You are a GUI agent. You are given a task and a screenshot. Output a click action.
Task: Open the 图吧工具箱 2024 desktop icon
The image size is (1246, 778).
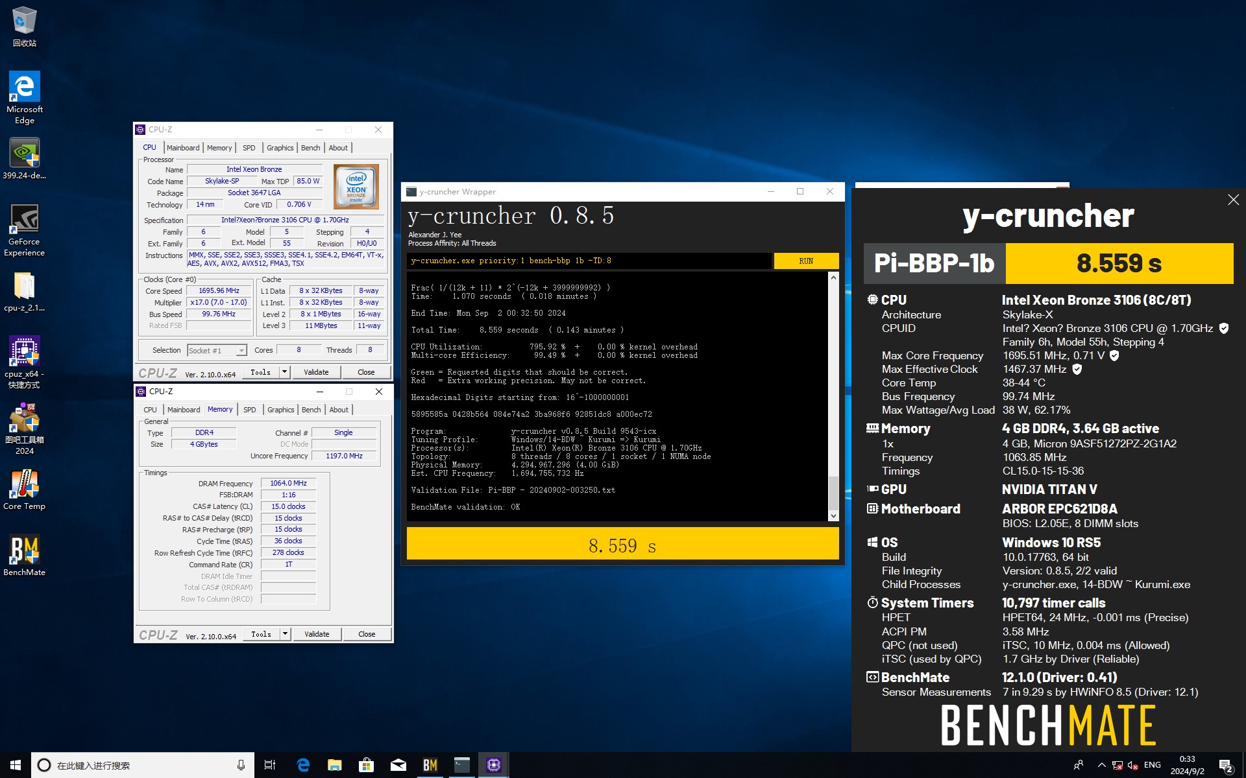coord(24,429)
